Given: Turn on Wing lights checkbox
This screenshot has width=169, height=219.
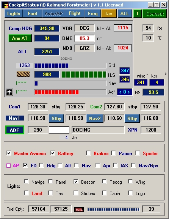Looking at the screenshot, I should [x=130, y=182].
